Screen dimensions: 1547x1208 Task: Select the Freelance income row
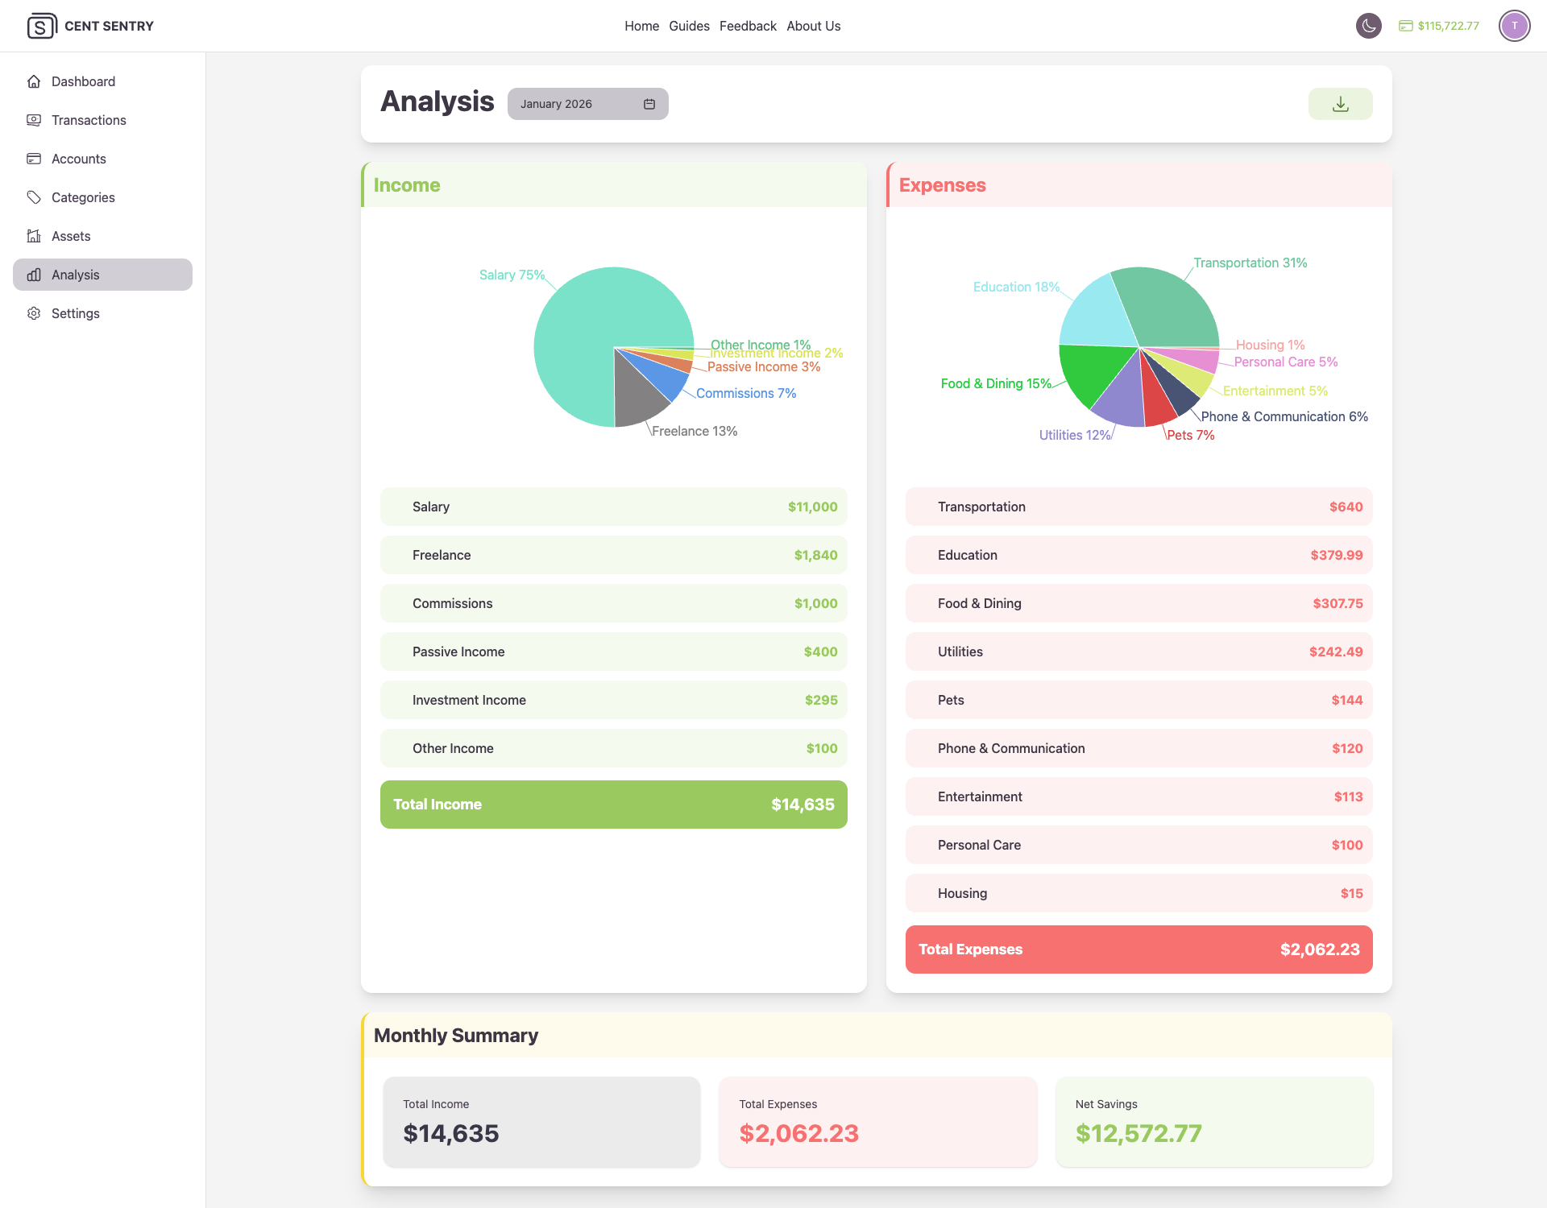click(x=613, y=555)
